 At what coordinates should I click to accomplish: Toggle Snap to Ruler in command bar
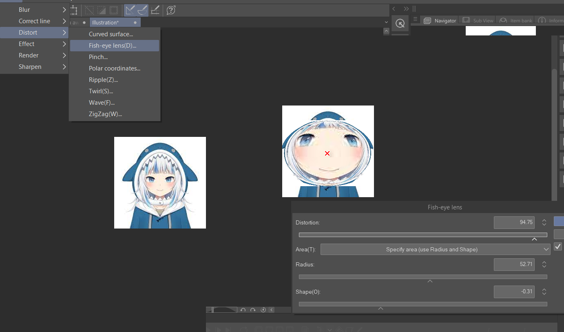click(x=130, y=10)
